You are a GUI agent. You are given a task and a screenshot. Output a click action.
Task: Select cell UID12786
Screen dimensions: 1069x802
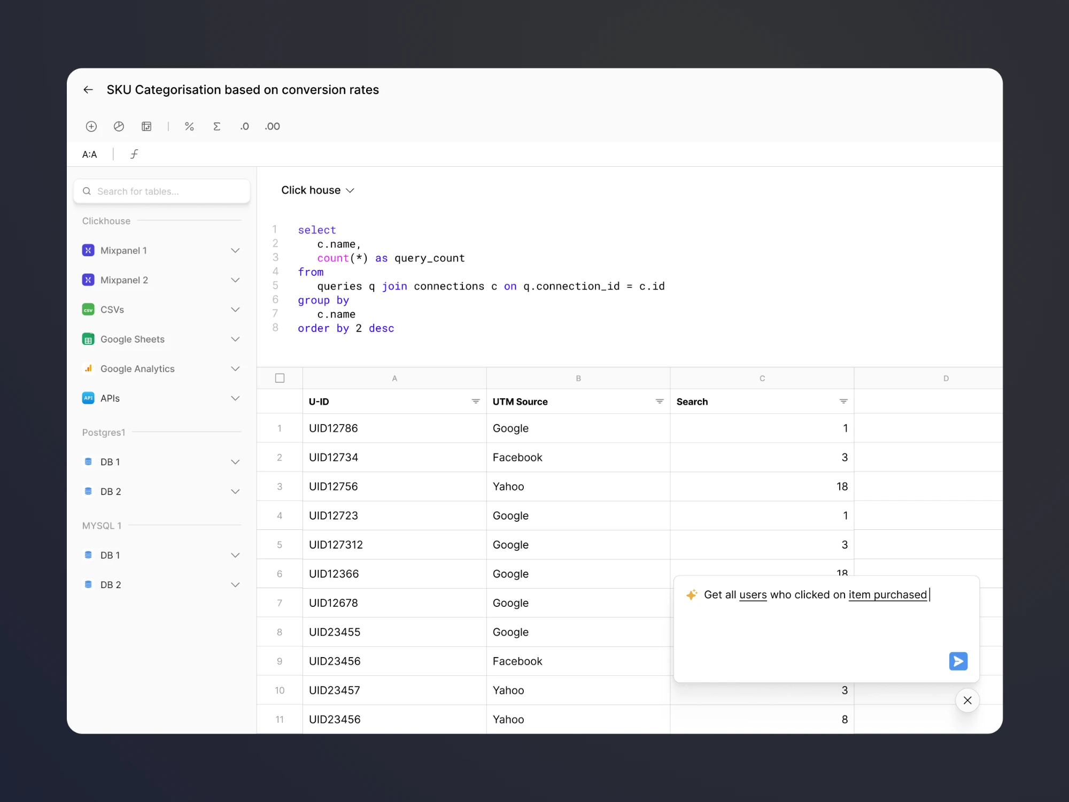394,428
